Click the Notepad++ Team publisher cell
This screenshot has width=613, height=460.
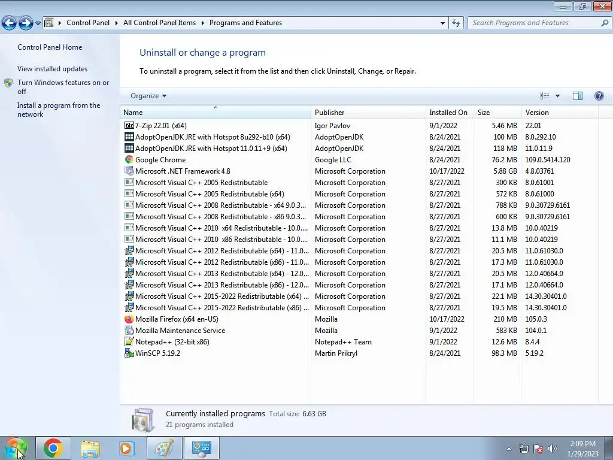click(343, 342)
